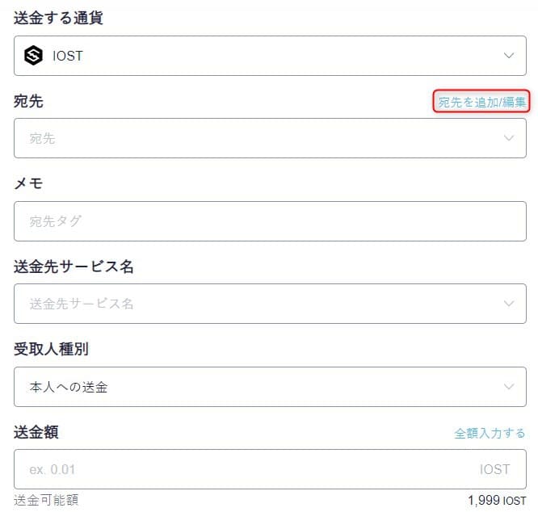Click the chevron arrow in the 送金先サービス名 field
The width and height of the screenshot is (538, 512).
(x=508, y=304)
